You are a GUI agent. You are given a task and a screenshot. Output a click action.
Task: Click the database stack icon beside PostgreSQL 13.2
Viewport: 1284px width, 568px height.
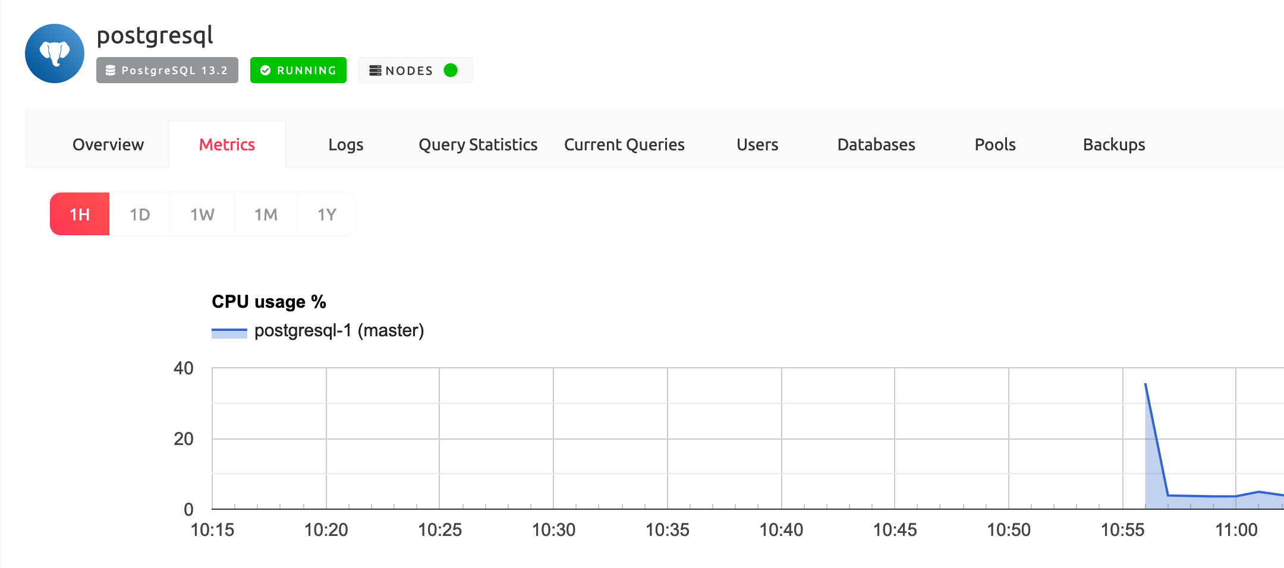tap(111, 70)
